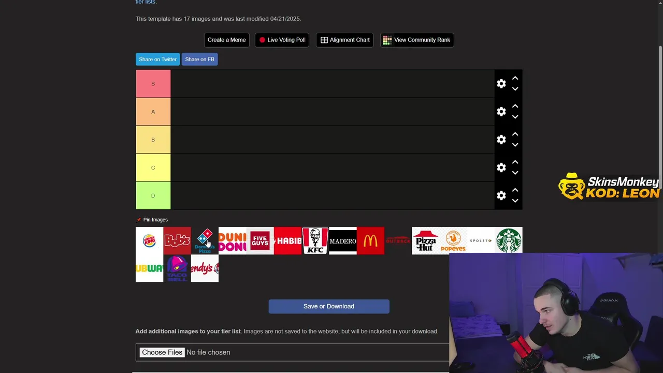Click the light orange B tier label
663x373 pixels.
click(x=153, y=140)
